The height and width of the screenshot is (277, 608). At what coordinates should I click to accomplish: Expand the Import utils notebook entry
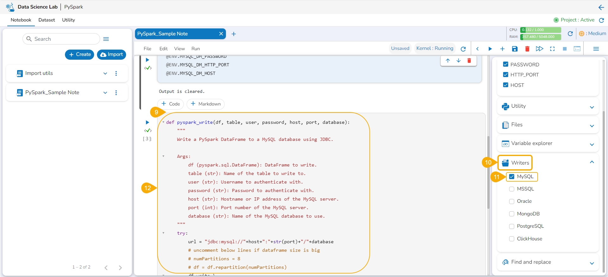105,73
